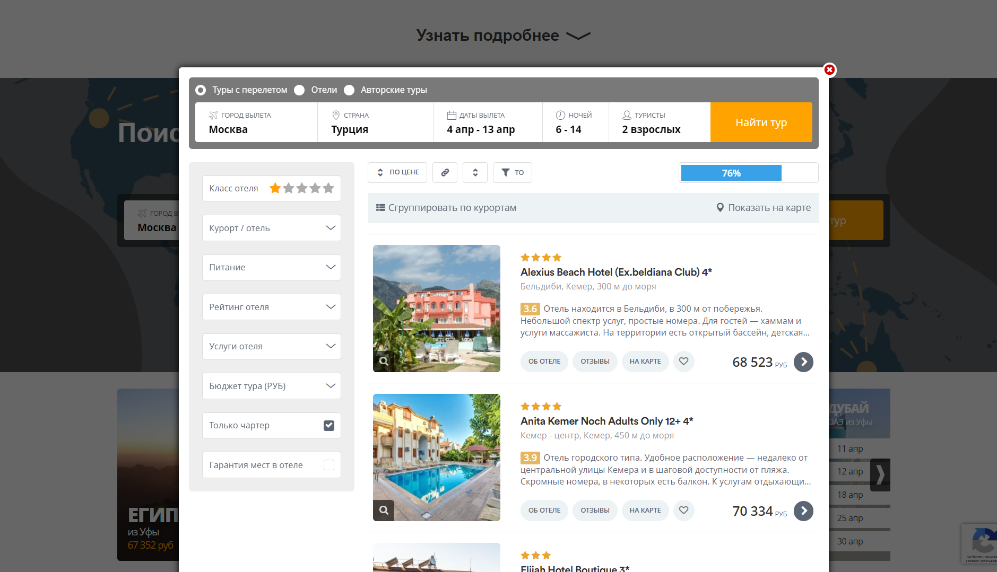Screen dimensions: 997x572
Task: Open departure city field 'Москва'
Action: coord(256,122)
